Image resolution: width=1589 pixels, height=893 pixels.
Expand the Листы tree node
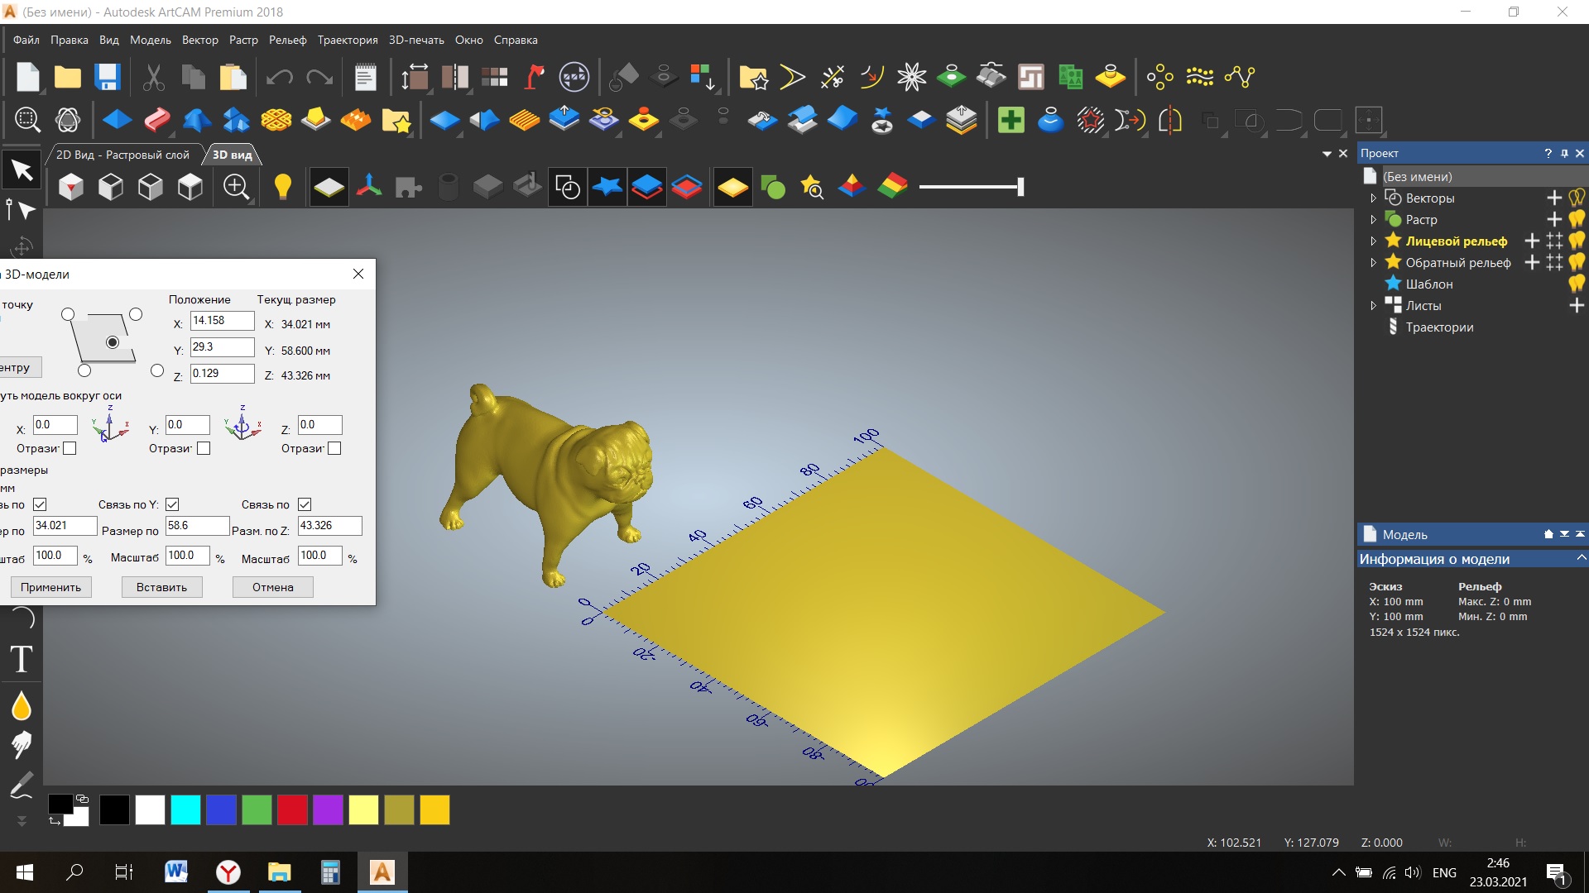[1373, 306]
